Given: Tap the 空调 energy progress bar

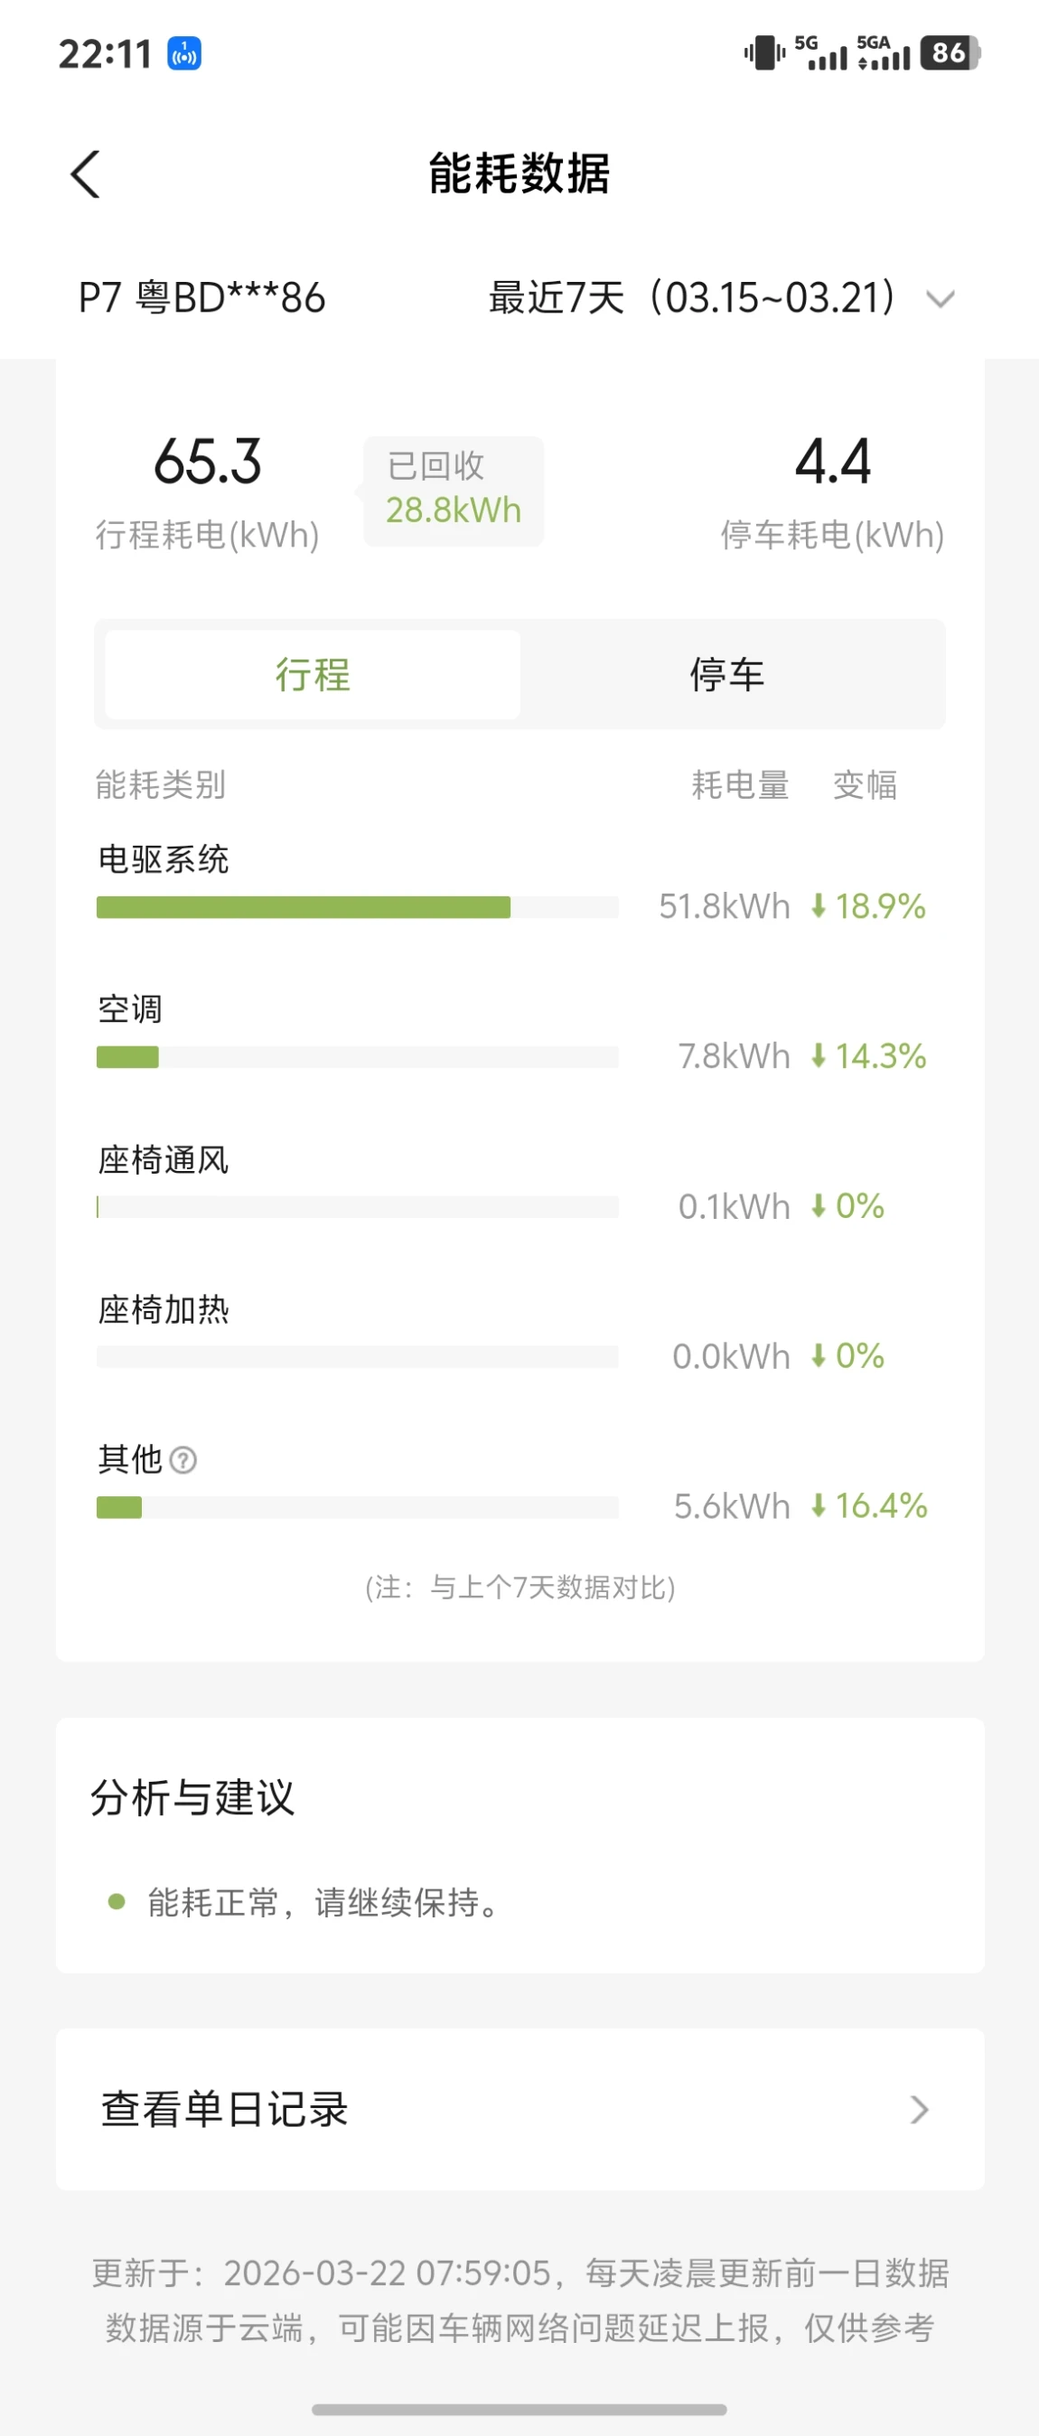Looking at the screenshot, I should tap(358, 1056).
